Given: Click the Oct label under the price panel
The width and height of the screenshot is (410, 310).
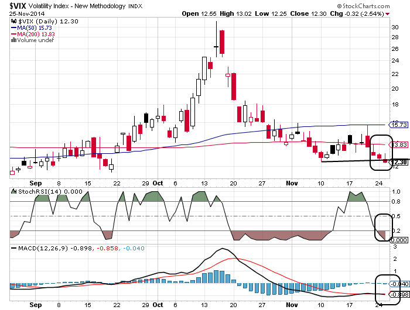Looking at the screenshot, I should (x=158, y=183).
